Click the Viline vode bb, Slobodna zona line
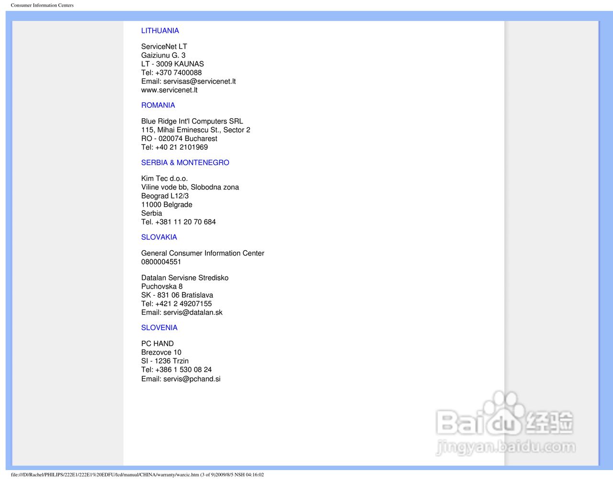The width and height of the screenshot is (613, 481). pyautogui.click(x=190, y=187)
